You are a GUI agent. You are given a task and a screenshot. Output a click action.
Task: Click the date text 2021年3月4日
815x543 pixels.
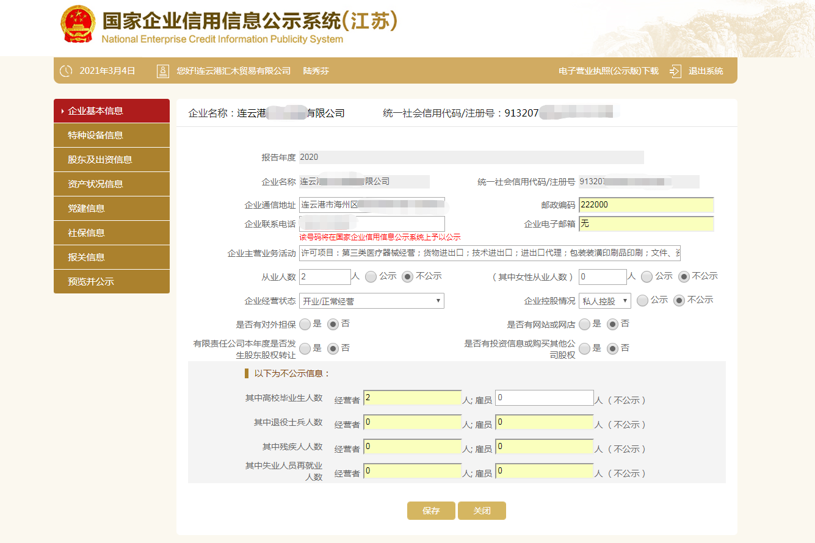point(107,71)
